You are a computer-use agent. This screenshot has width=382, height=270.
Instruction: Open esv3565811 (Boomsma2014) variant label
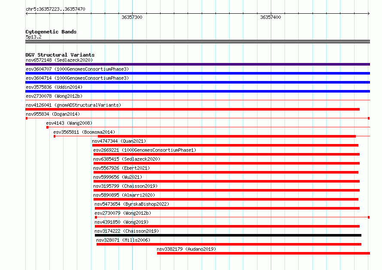(x=84, y=132)
